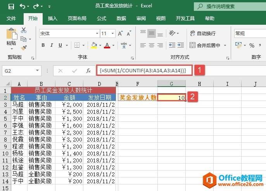266x191 pixels.
Task: Switch to the 公式 tab
Action: 102,18
